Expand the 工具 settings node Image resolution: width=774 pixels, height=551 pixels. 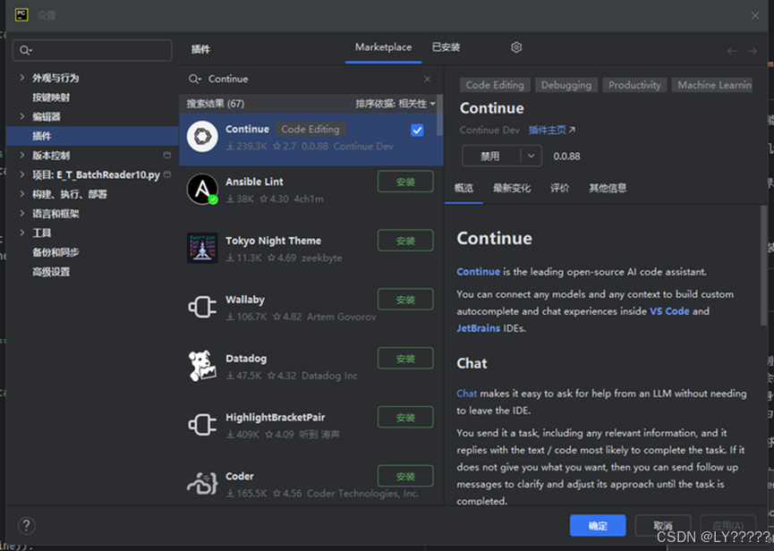[x=22, y=233]
